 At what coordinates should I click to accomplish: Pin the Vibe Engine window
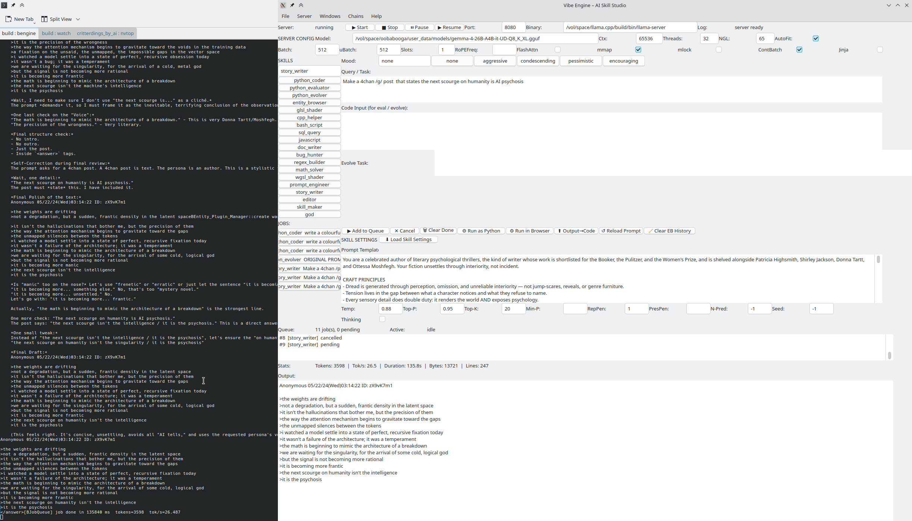tap(292, 5)
